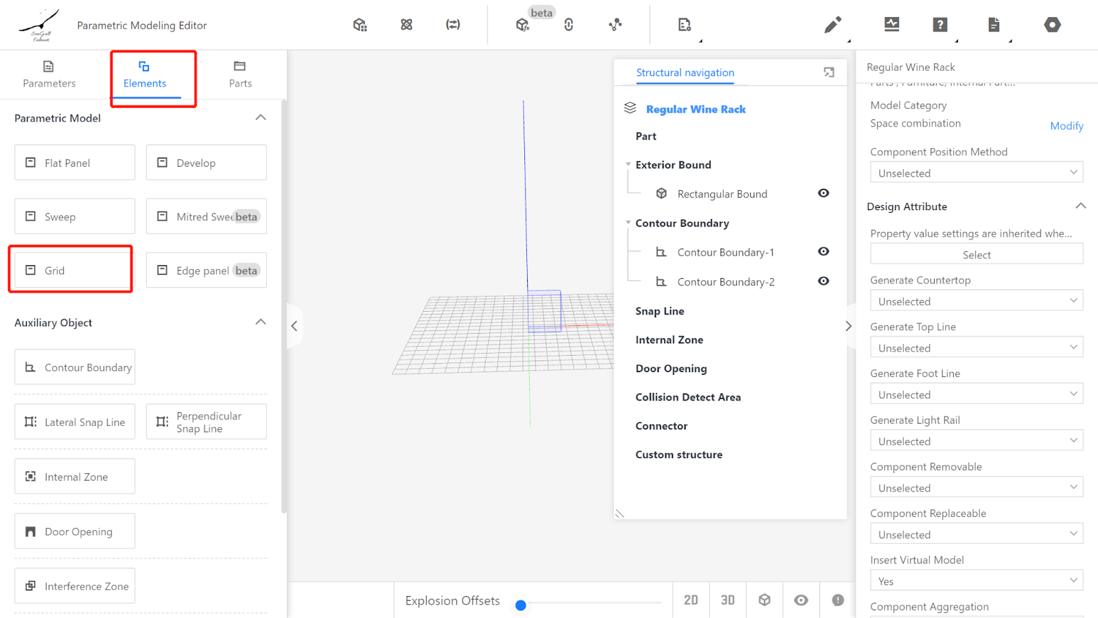Open the Component Position Method dropdown

tap(976, 173)
